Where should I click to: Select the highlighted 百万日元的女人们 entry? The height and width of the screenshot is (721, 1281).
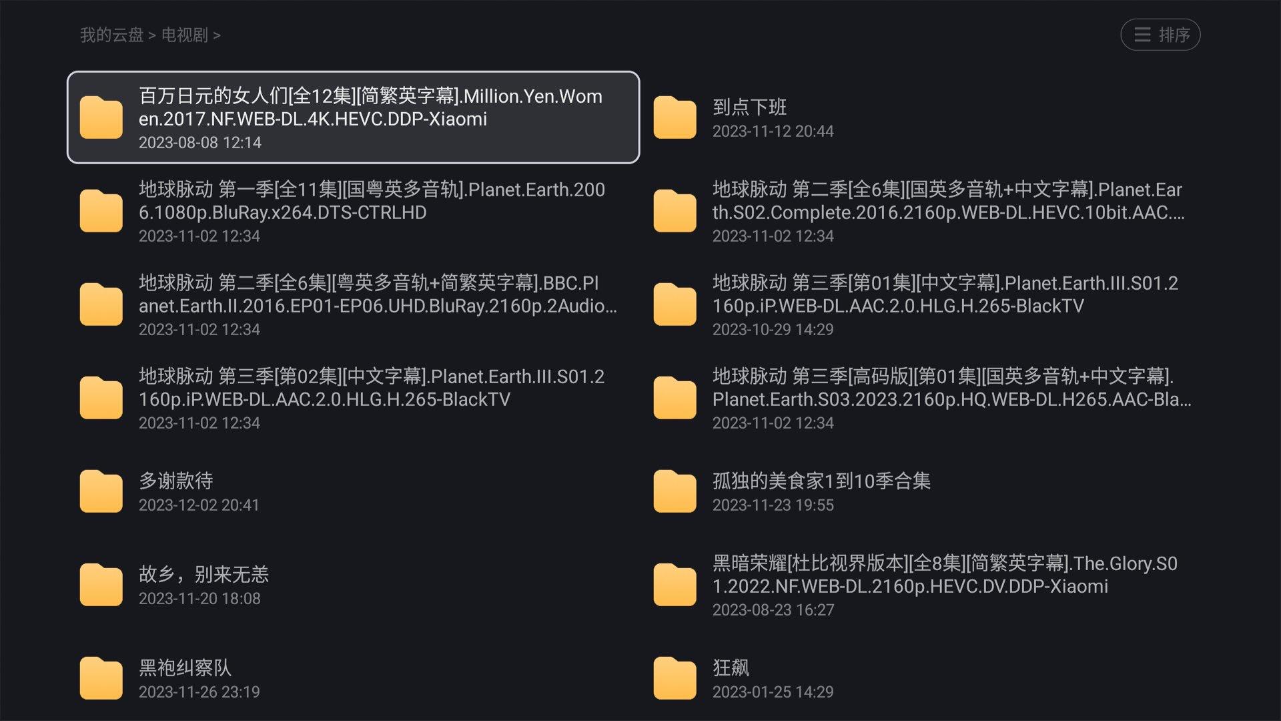354,117
